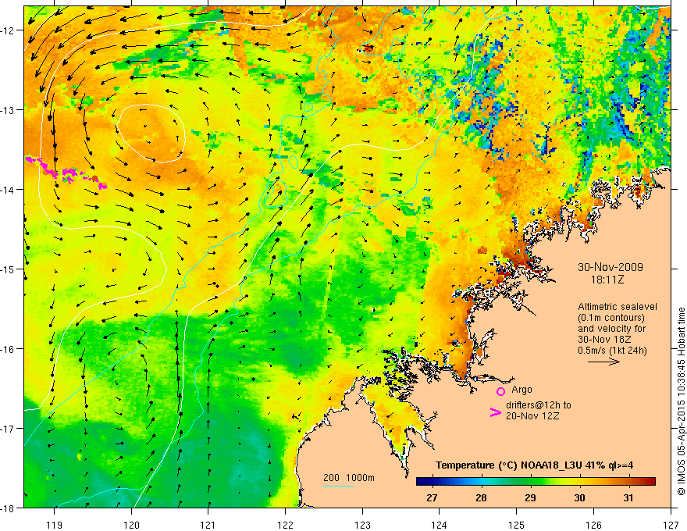This screenshot has width=687, height=531.
Task: Click the '20-Nov 12Z' legend text
Action: point(532,416)
